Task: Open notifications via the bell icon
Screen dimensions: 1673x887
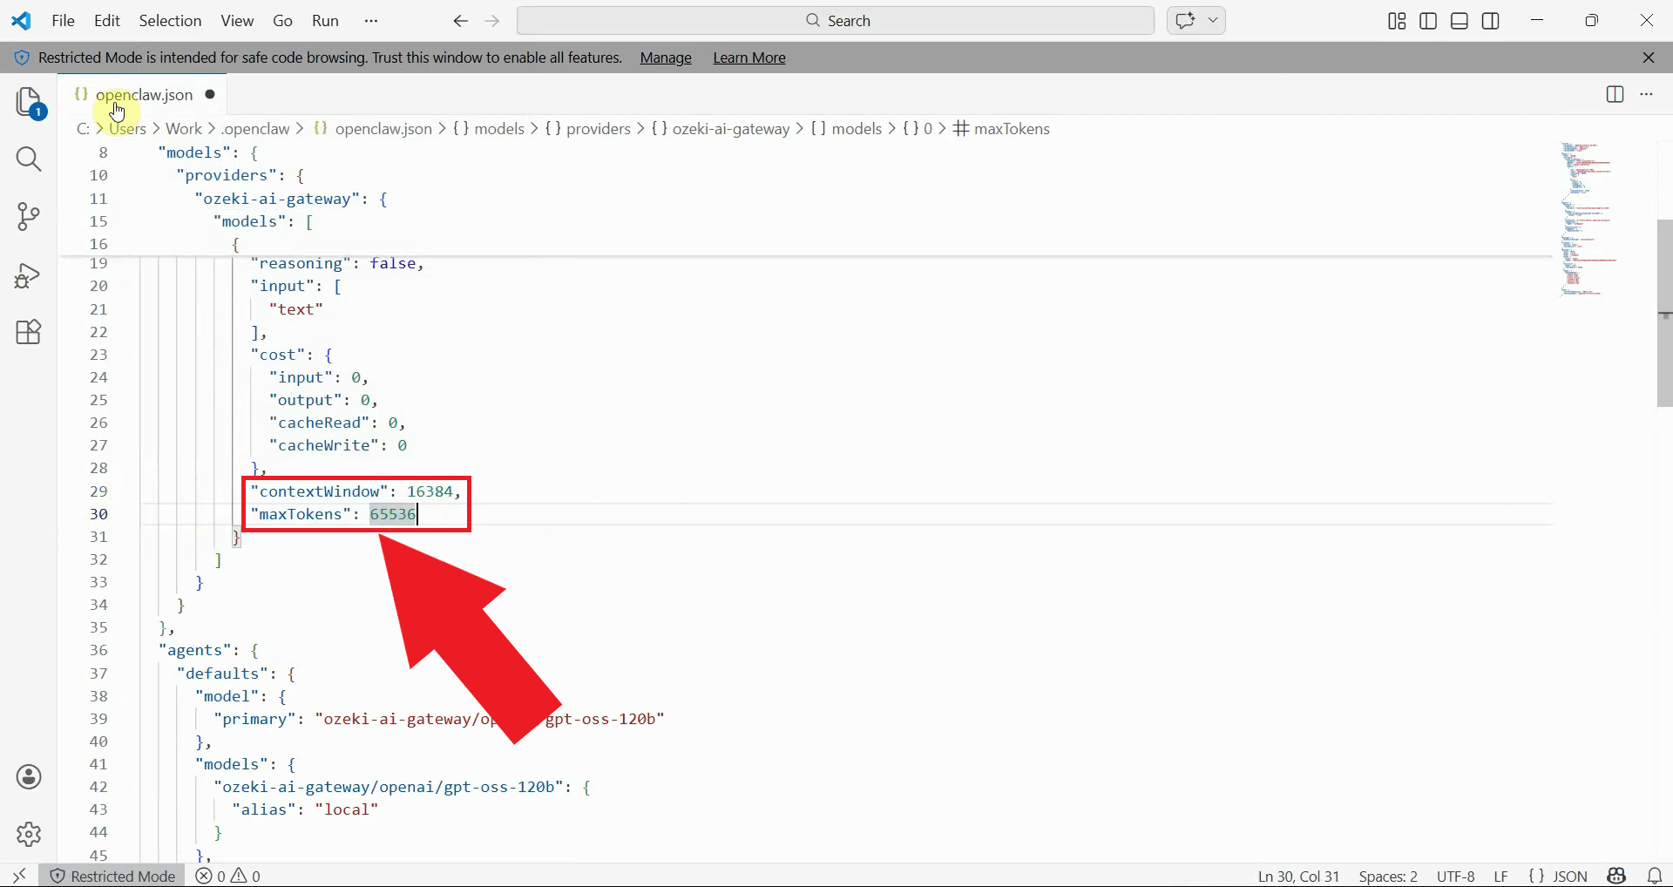Action: [1656, 876]
